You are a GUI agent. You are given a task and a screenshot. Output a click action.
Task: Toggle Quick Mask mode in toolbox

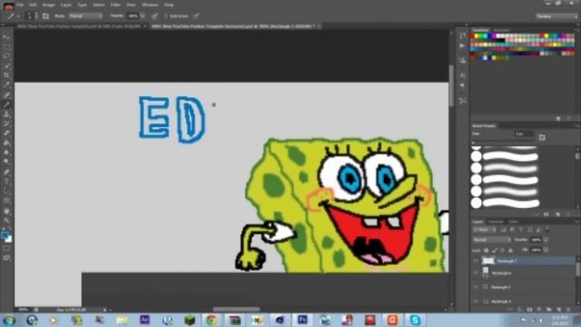click(x=6, y=248)
